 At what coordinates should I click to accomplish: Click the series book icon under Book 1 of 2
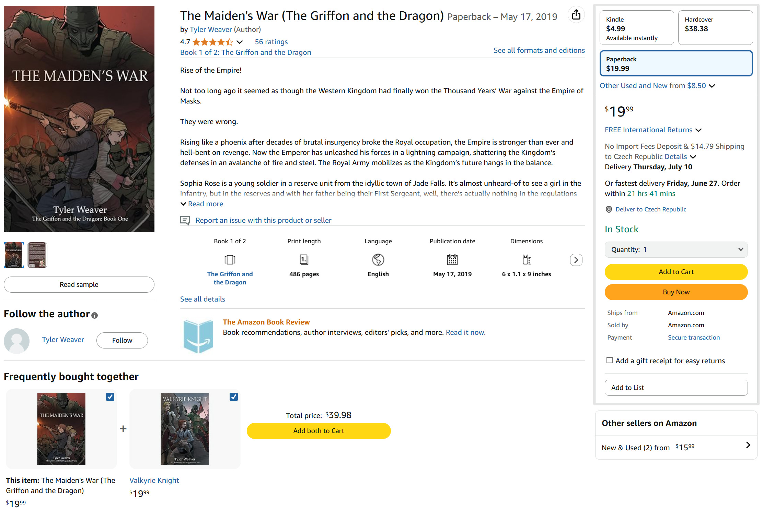[x=230, y=260]
